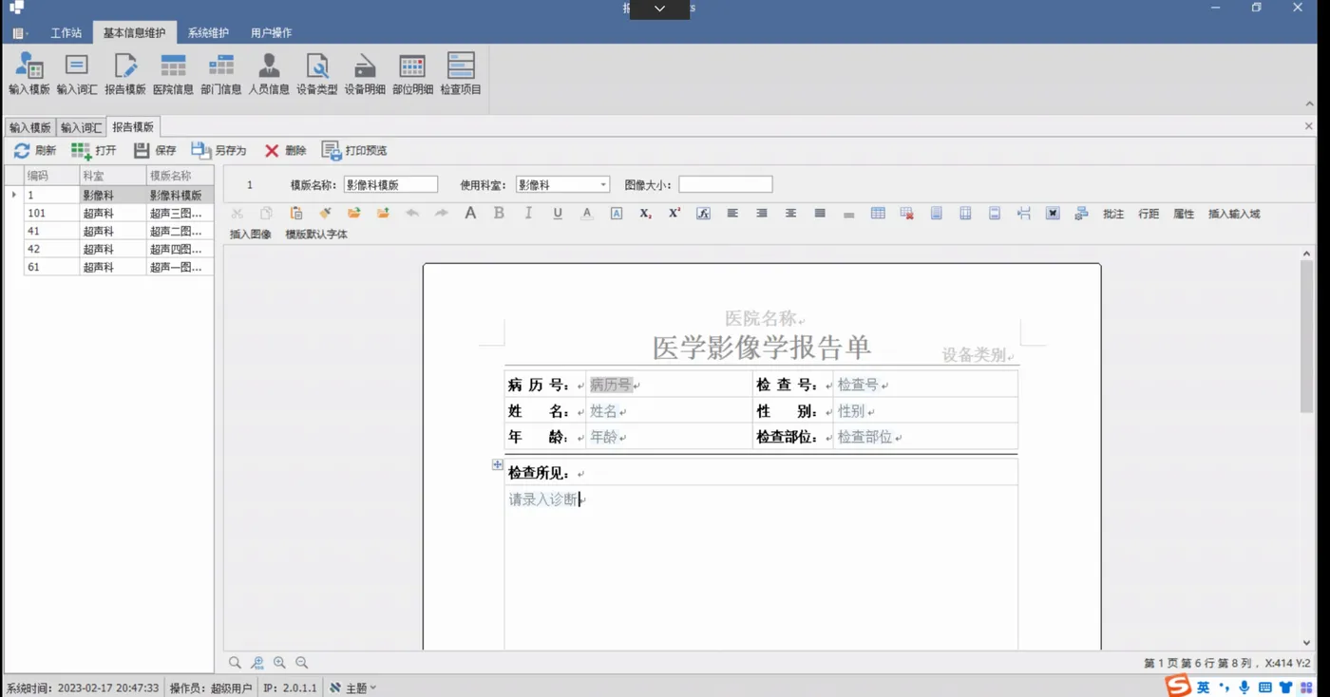Click the 行距 toolbar button
This screenshot has width=1330, height=697.
point(1149,214)
